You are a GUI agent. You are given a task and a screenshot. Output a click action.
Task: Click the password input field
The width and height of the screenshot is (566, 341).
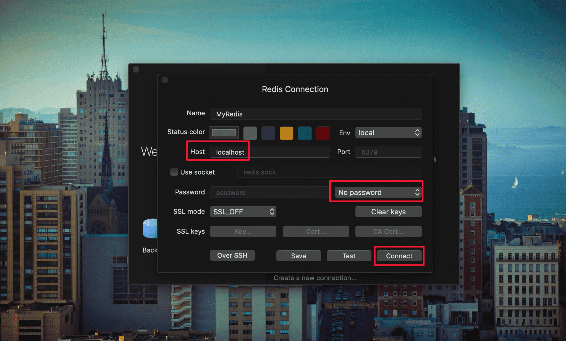269,192
